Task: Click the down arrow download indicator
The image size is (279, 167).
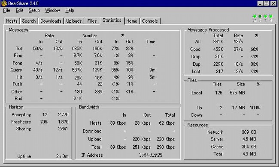Action: tap(260, 21)
